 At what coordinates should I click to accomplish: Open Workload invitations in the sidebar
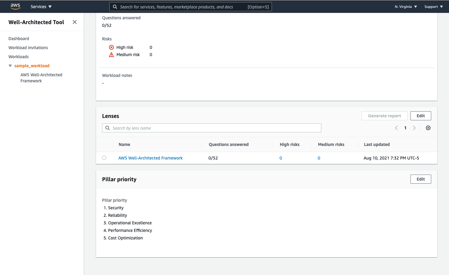click(x=28, y=48)
